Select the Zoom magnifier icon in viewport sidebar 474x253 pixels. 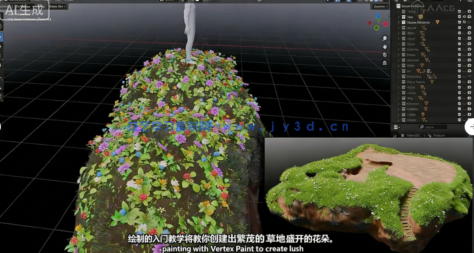pyautogui.click(x=385, y=38)
